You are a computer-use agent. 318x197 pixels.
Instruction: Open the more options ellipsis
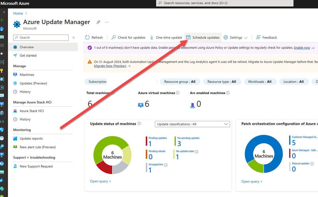pos(107,22)
